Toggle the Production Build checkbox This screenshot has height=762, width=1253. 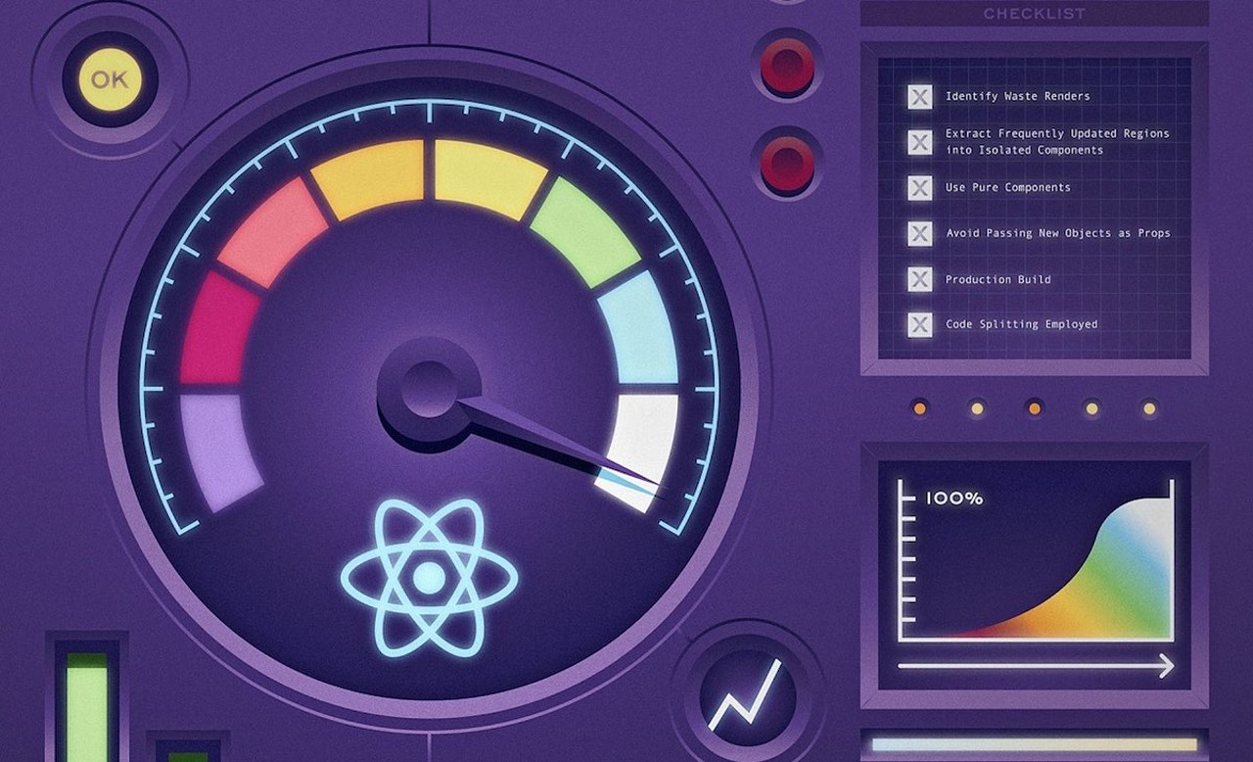(918, 279)
